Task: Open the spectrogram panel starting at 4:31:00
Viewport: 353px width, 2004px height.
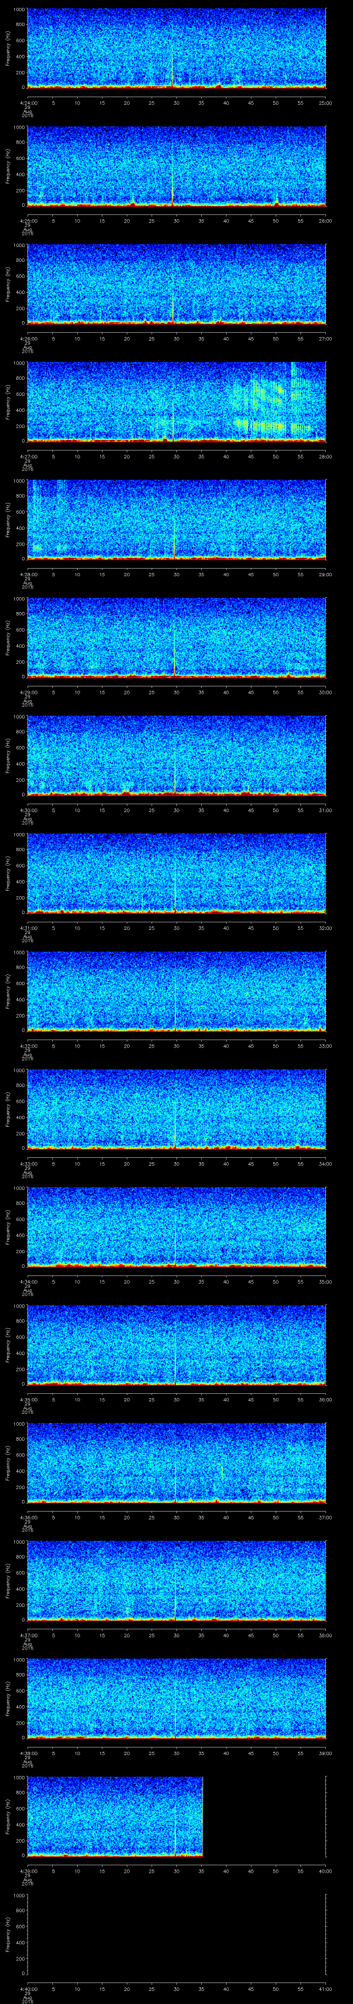Action: 176,873
